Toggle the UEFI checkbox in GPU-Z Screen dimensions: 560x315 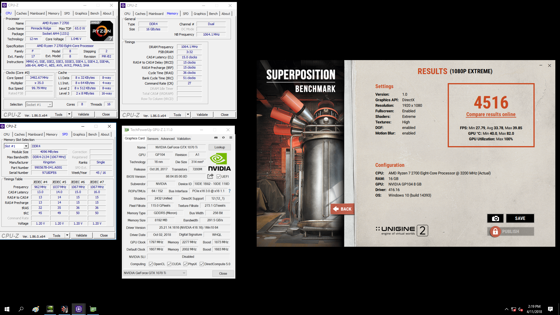pyautogui.click(x=219, y=176)
